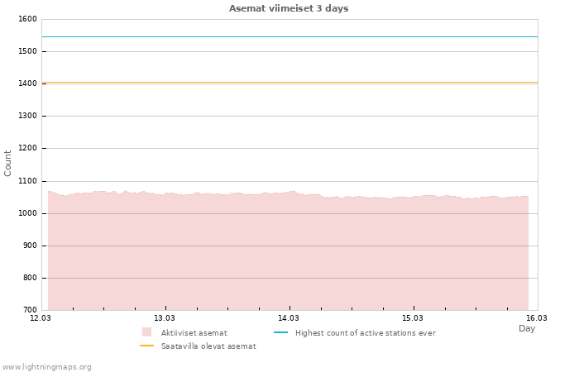Click the chart title 'Asemat viimeiset 3 days'
579x372 pixels.
(289, 8)
